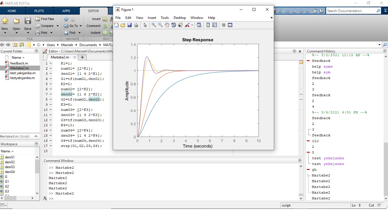Click Users segment in the address bar
388x220 pixels.
pyautogui.click(x=51, y=45)
